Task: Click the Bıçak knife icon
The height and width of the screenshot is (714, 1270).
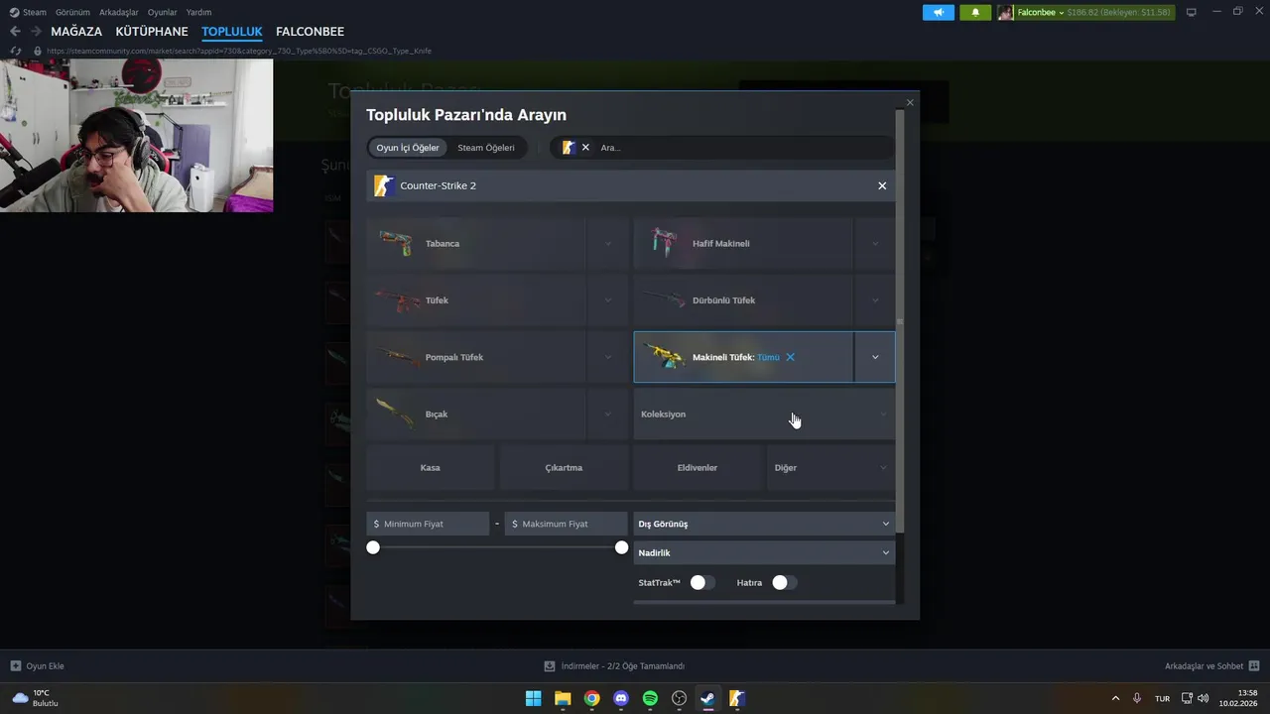Action: 396,415
